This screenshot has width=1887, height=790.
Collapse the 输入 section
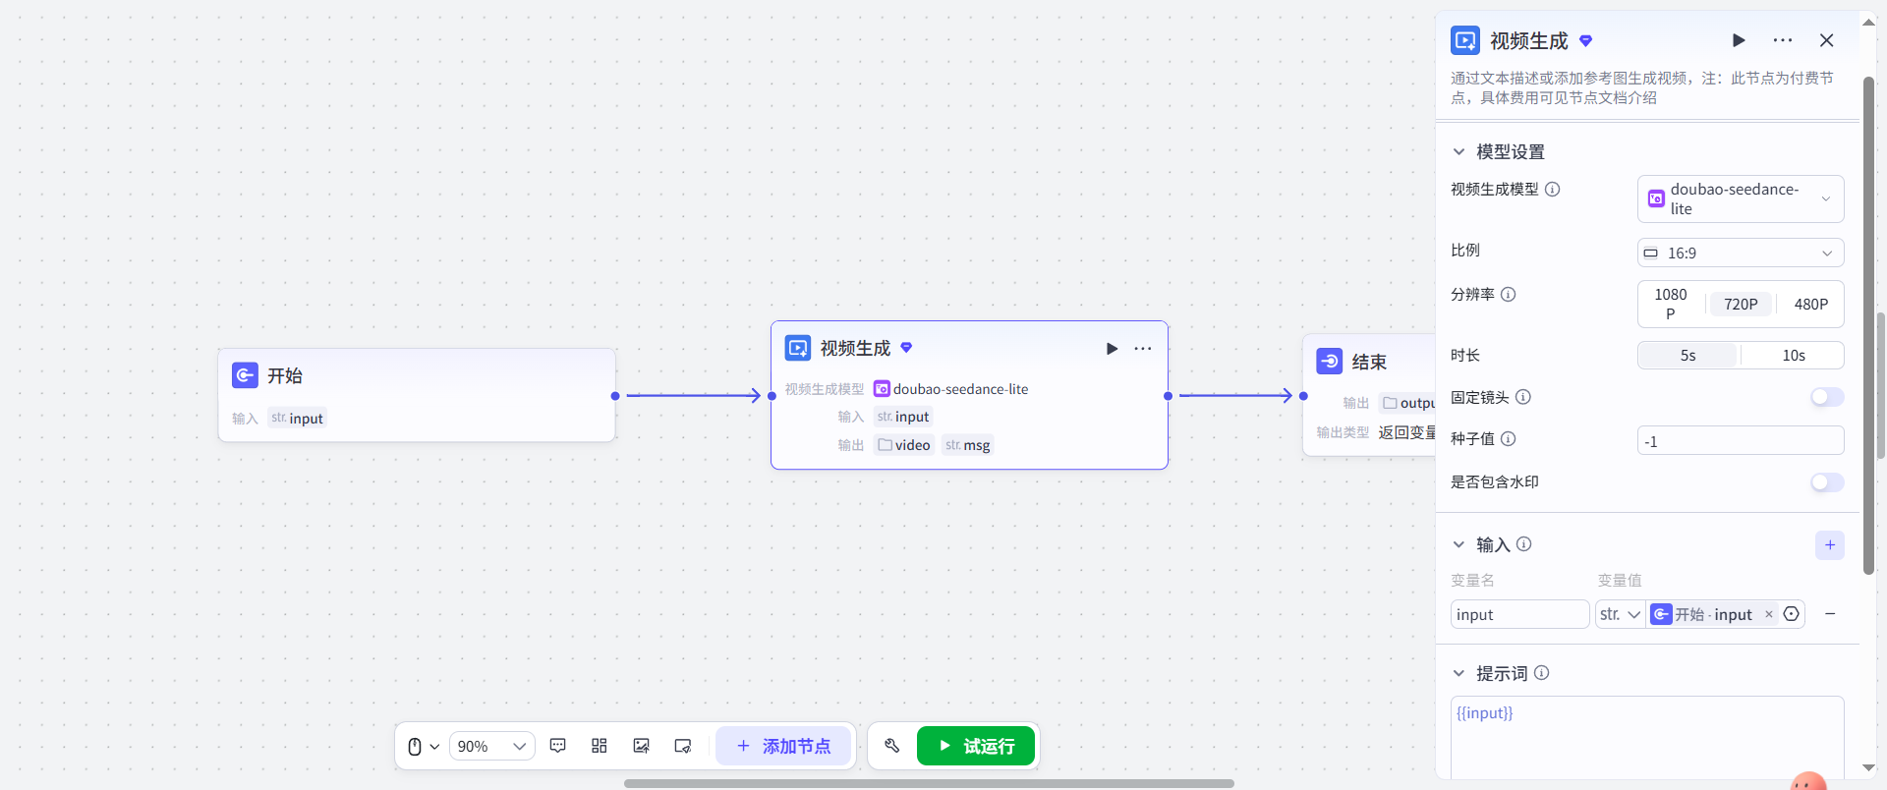tap(1458, 544)
